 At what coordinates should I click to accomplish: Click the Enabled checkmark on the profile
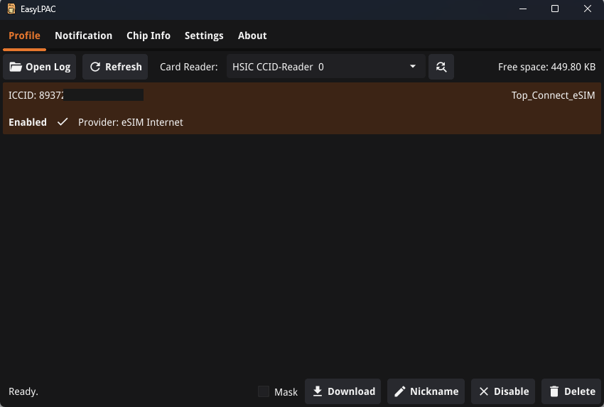point(63,122)
